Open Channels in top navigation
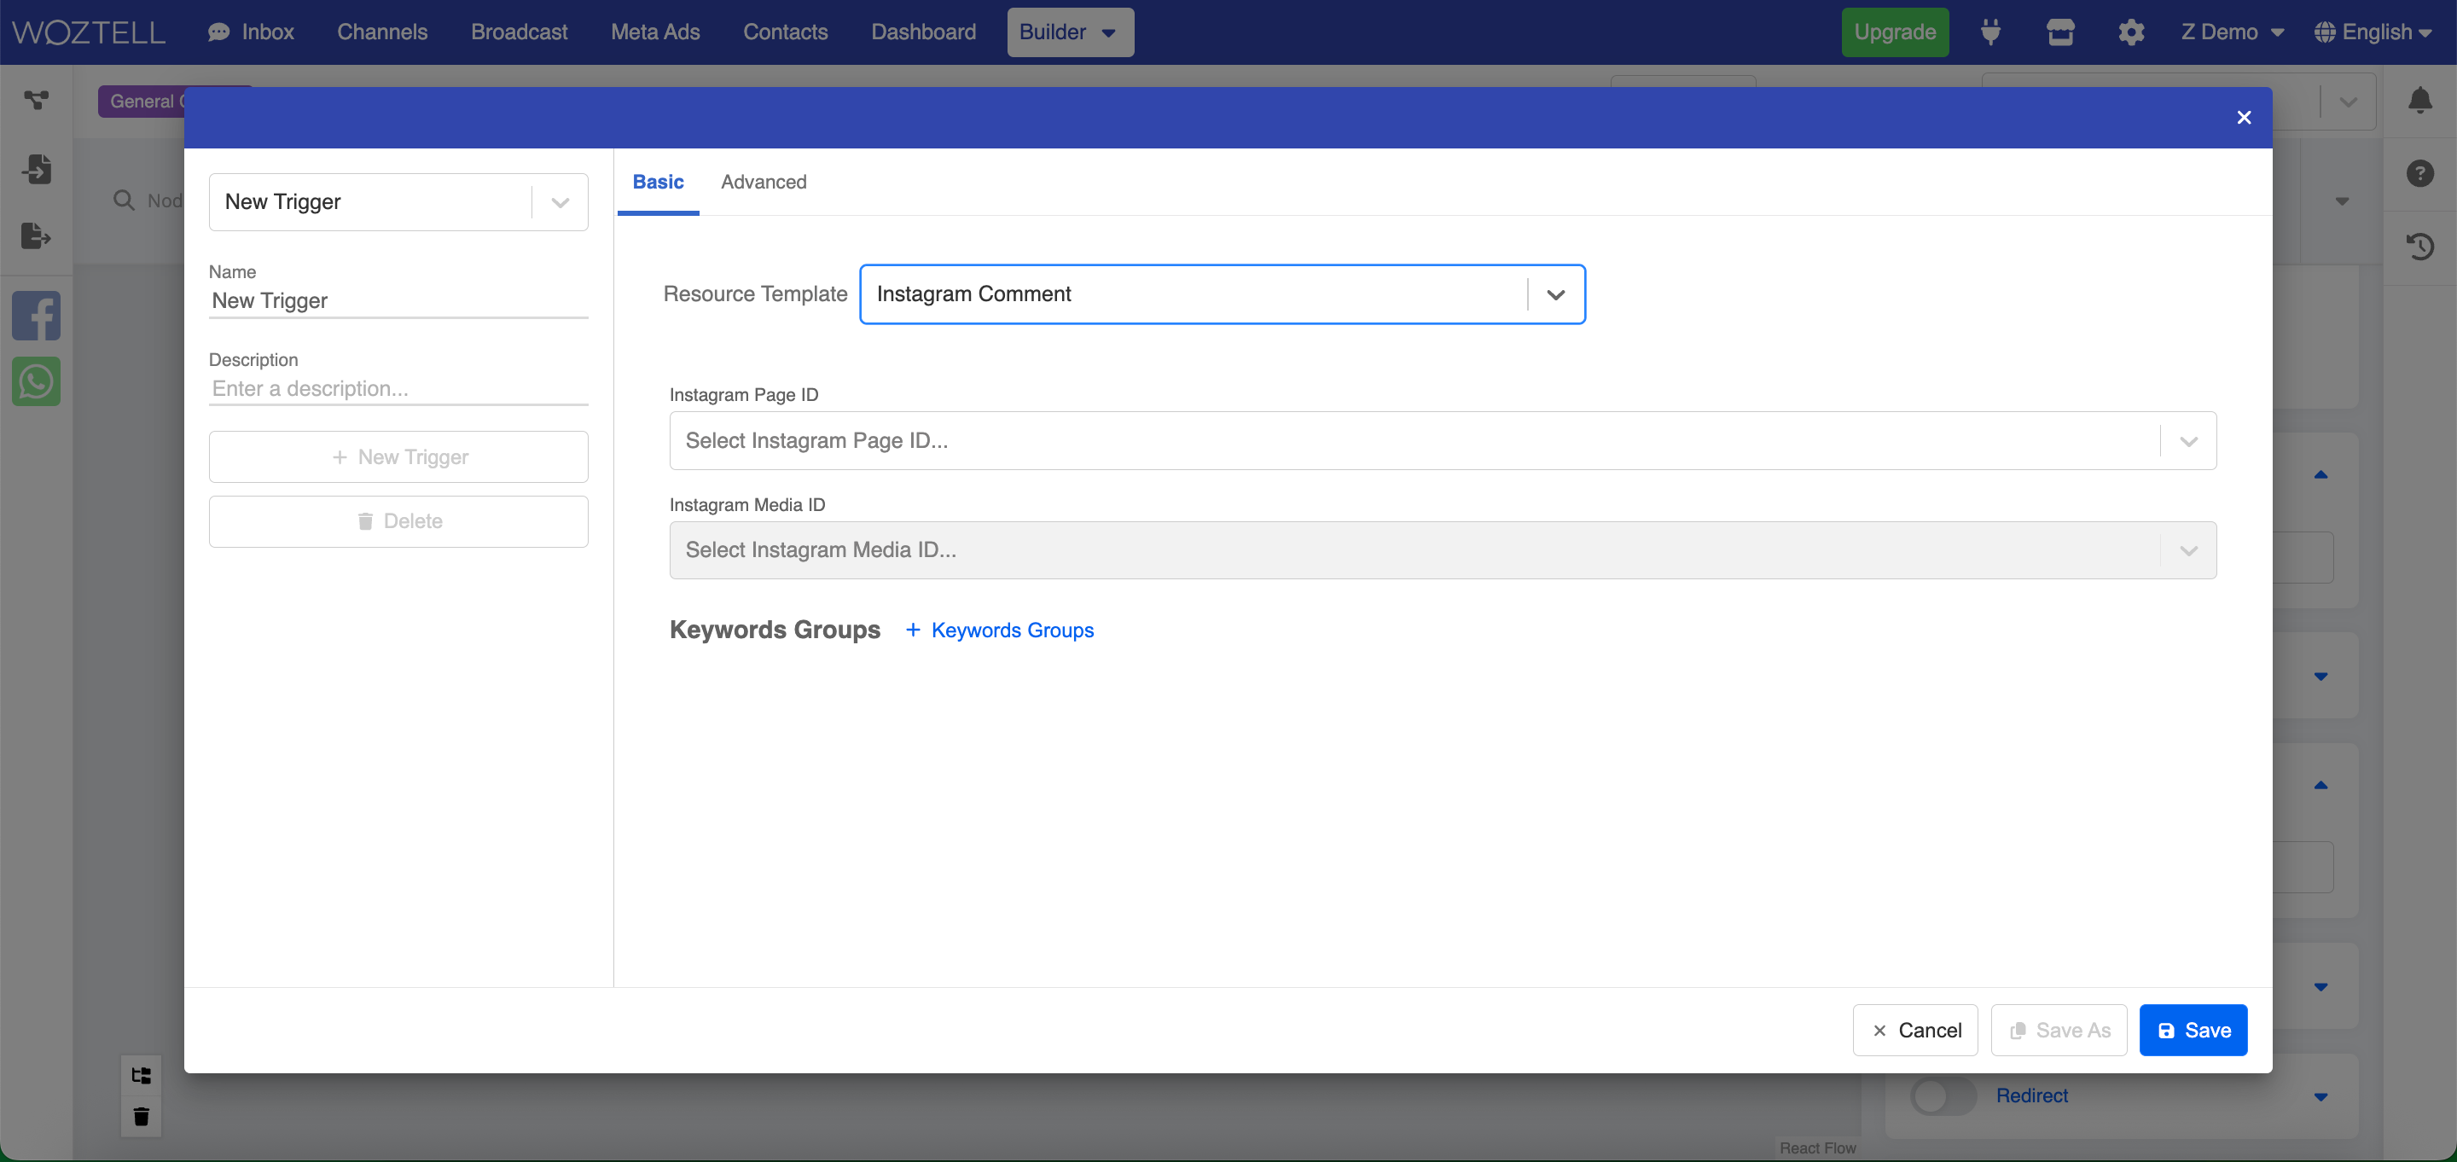 tap(382, 32)
